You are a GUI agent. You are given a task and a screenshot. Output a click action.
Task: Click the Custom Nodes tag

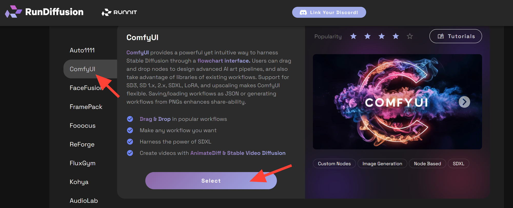pos(334,164)
